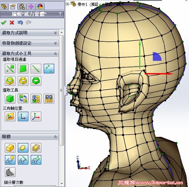Viewport: 189px width, 187px height.
Task: Choose the yellow box mode display
Action: coord(10,148)
